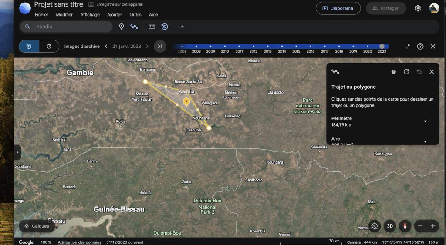
Task: Open Attribution des données link
Action: click(79, 242)
